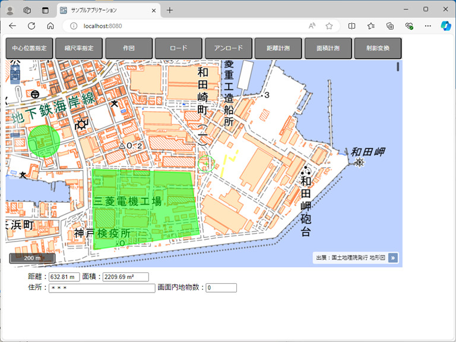Click the 縮尺率指定 button
Screen dimensions: 456x342
(79, 48)
